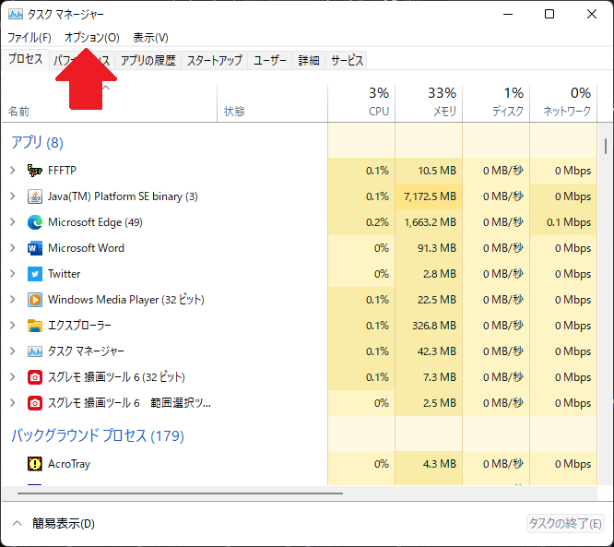Expand the Microsoft Word entry
Viewport: 614px width, 547px height.
(x=13, y=248)
